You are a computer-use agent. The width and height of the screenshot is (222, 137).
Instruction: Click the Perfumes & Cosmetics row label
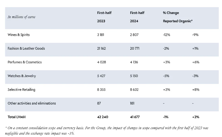[25, 62]
